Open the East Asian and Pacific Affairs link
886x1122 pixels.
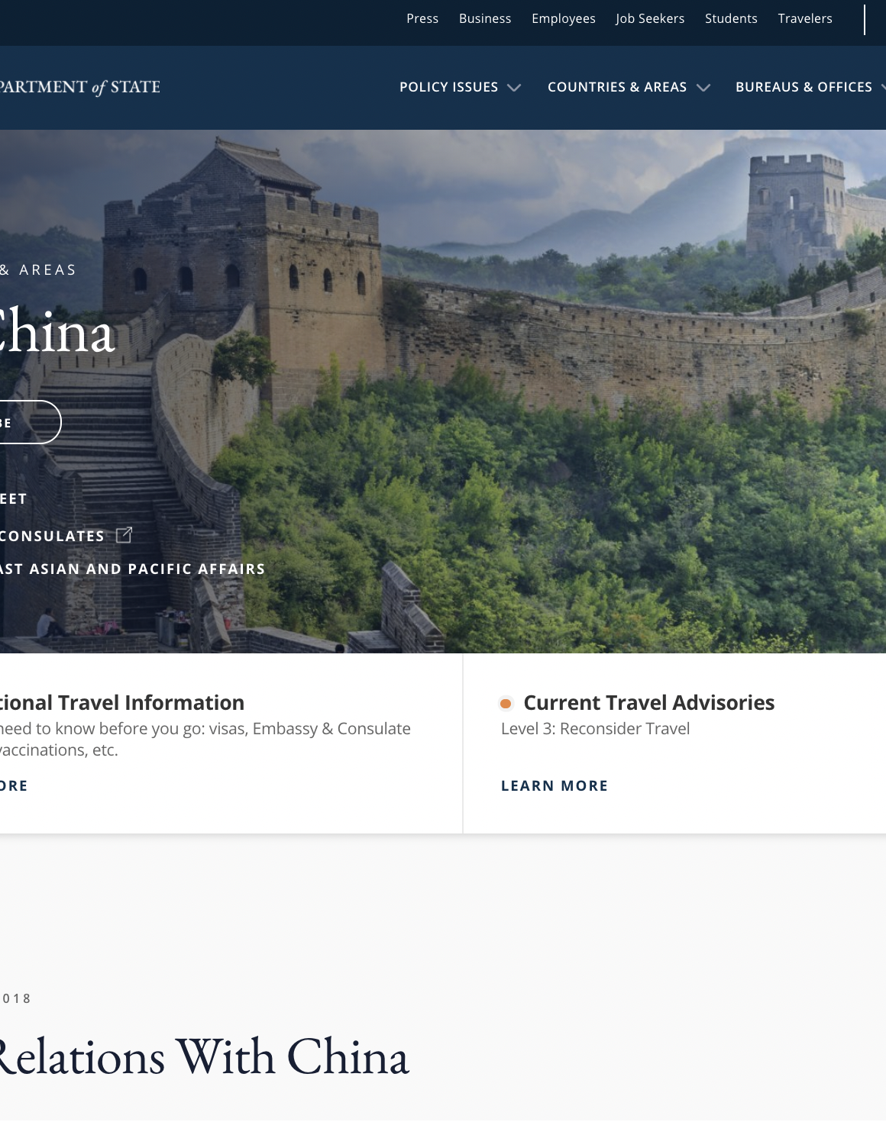pyautogui.click(x=132, y=569)
